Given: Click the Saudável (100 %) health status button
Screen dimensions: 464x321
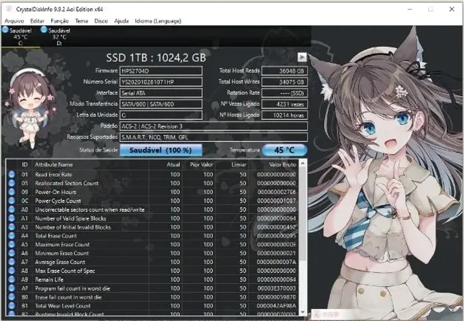Looking at the screenshot, I should click(x=160, y=150).
